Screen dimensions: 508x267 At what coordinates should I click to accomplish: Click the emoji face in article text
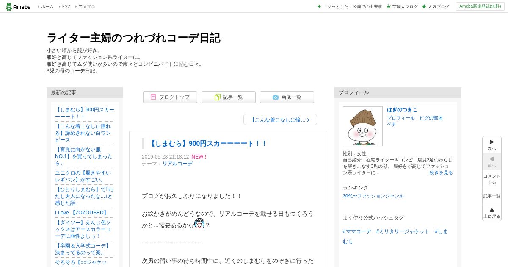tap(199, 224)
